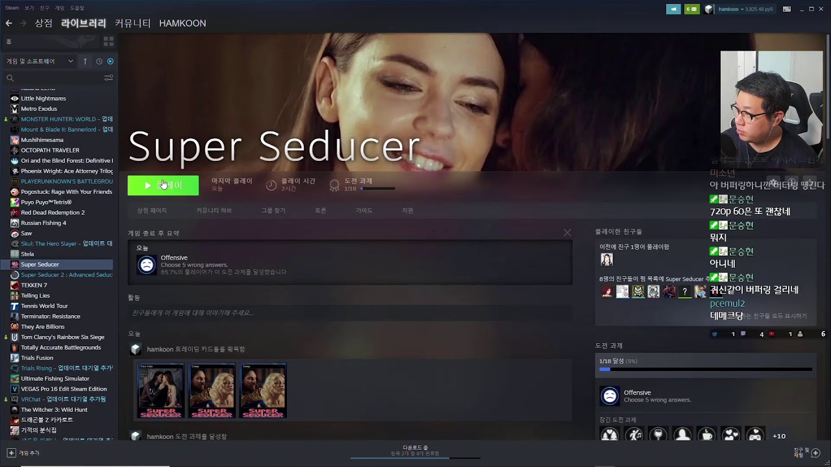The image size is (831, 467).
Task: Open avatar of friend who played previously
Action: pos(606,259)
